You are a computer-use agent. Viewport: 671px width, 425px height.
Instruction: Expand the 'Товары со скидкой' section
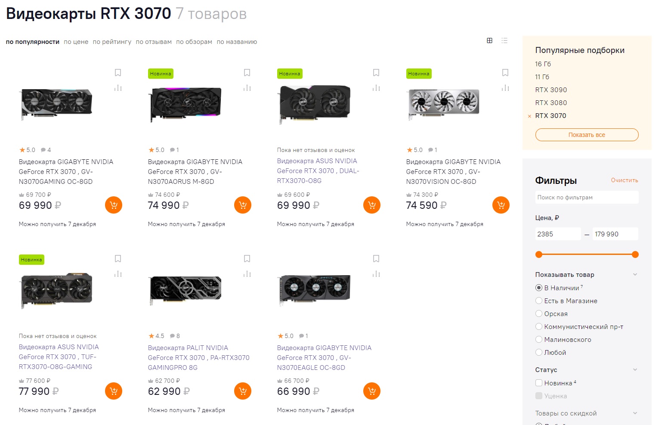pos(635,413)
